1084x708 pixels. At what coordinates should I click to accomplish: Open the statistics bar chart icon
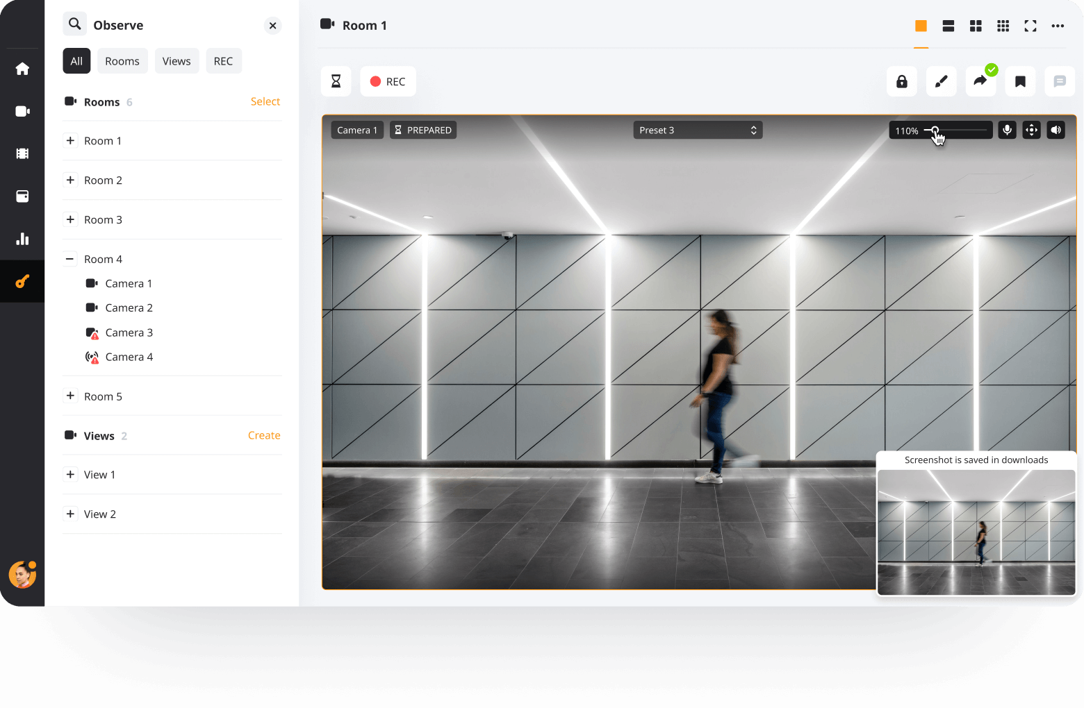point(22,239)
